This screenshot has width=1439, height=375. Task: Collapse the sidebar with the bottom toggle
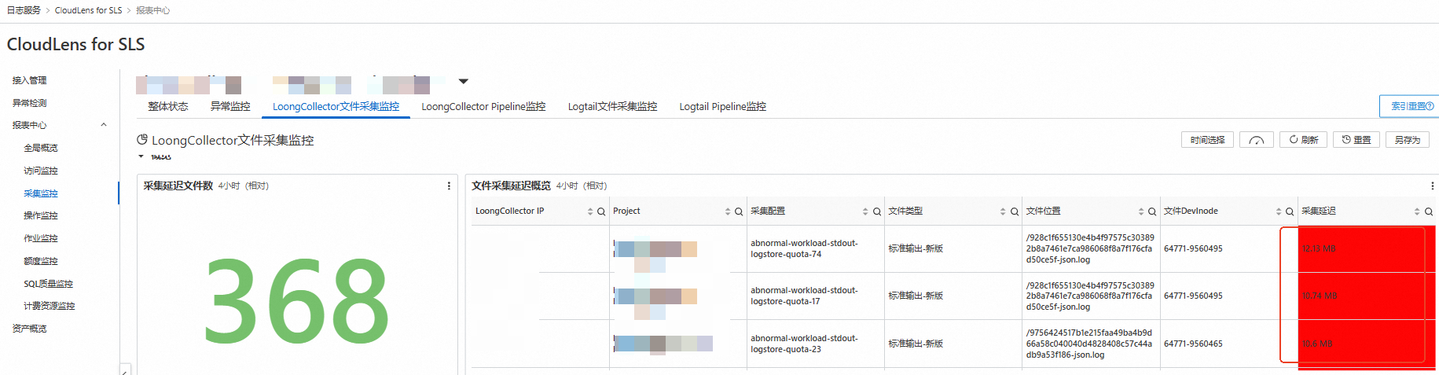point(125,369)
